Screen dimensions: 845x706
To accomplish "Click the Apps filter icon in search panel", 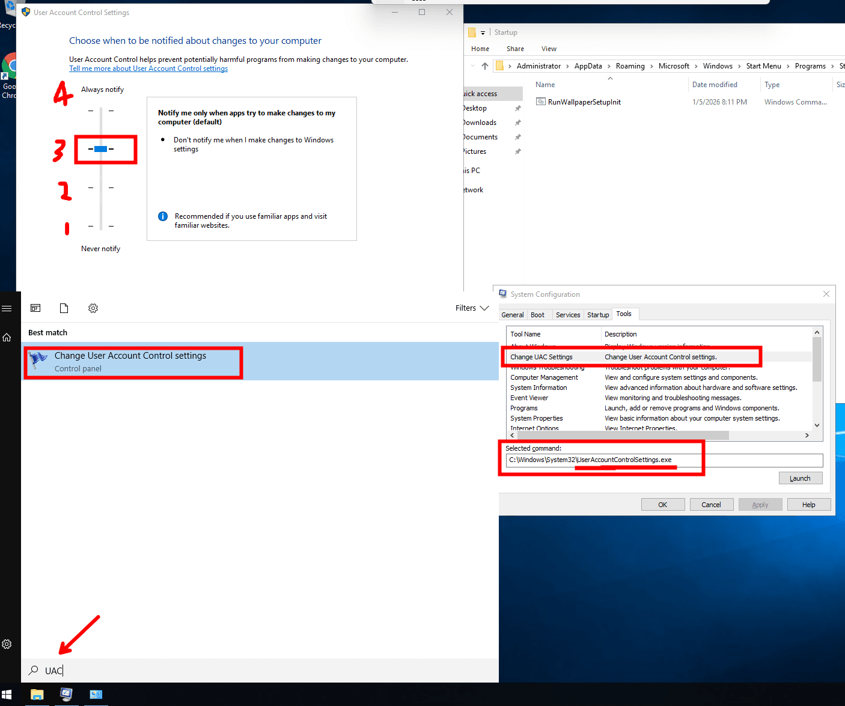I will pyautogui.click(x=35, y=308).
